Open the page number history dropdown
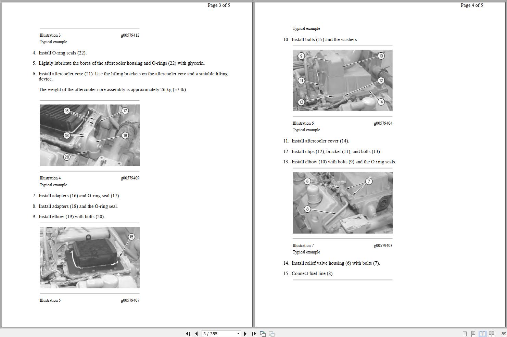 click(x=238, y=334)
